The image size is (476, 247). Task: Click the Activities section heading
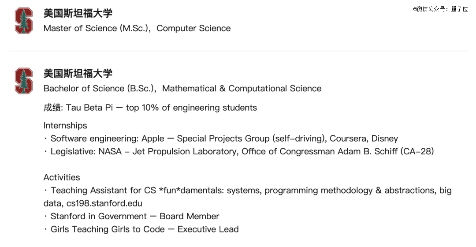point(62,177)
